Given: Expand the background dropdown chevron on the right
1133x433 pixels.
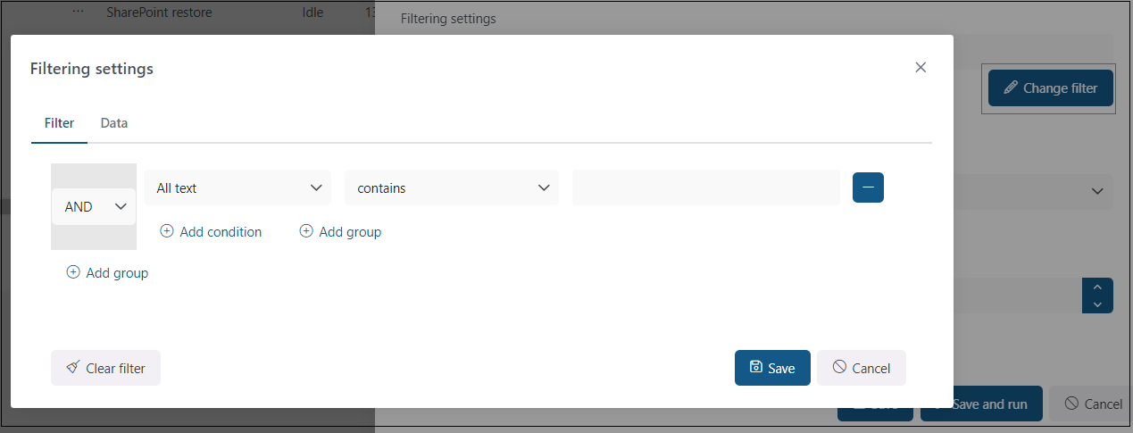Looking at the screenshot, I should click(1097, 191).
